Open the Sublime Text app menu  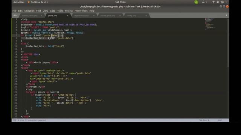38,2
